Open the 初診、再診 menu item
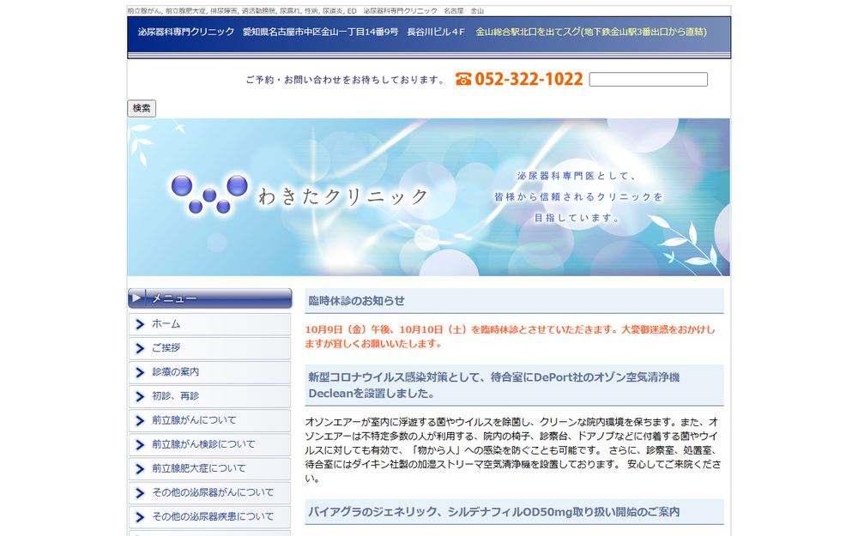 (209, 396)
